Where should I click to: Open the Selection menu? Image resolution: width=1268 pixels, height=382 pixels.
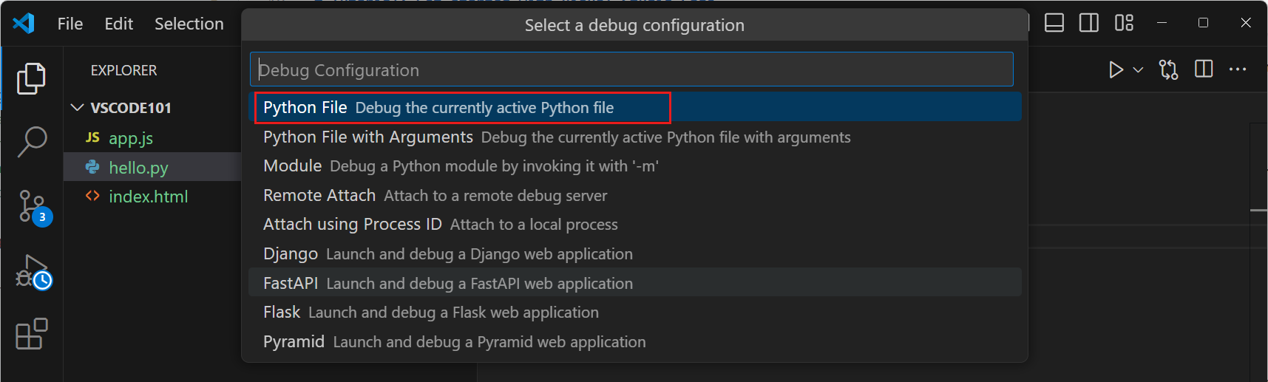coord(189,24)
